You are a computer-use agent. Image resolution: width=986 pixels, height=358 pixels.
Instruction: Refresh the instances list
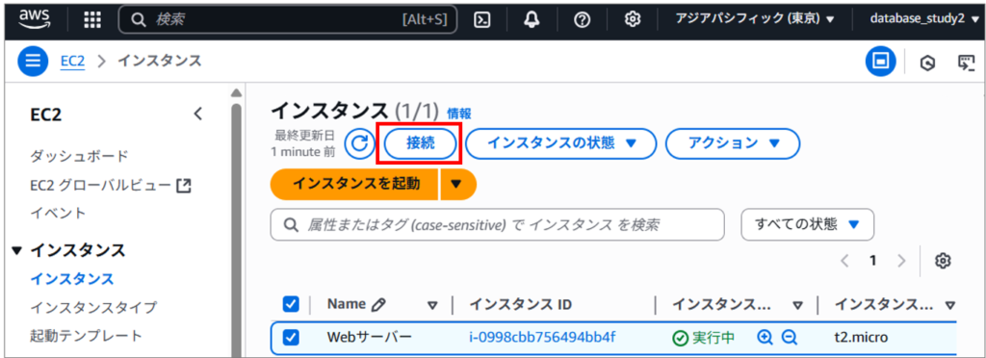tap(360, 143)
